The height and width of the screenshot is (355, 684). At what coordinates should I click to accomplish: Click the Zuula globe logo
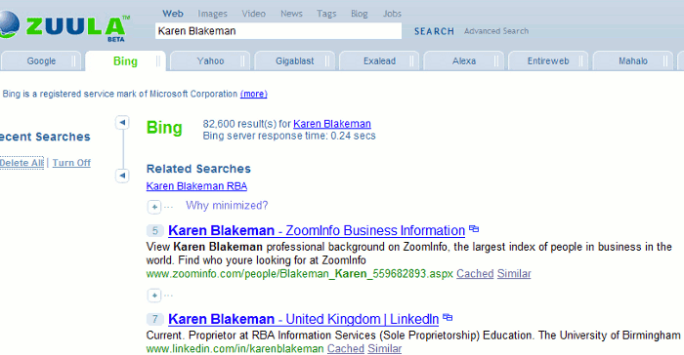[x=9, y=24]
